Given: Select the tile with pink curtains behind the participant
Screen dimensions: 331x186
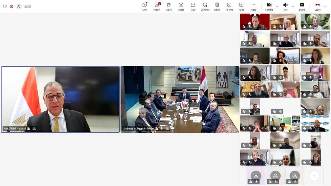Looking at the screenshot, I should (285, 90).
